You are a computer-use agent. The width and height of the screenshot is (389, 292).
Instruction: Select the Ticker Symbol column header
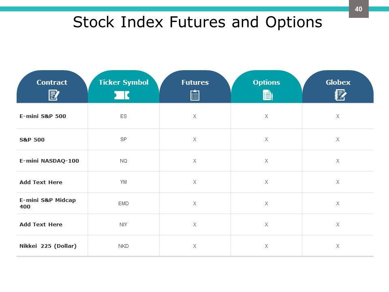[x=124, y=82]
